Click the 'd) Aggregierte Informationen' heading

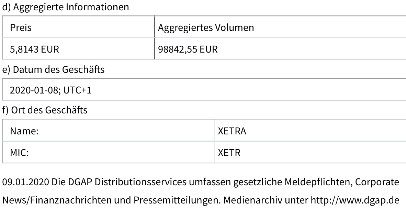[66, 7]
